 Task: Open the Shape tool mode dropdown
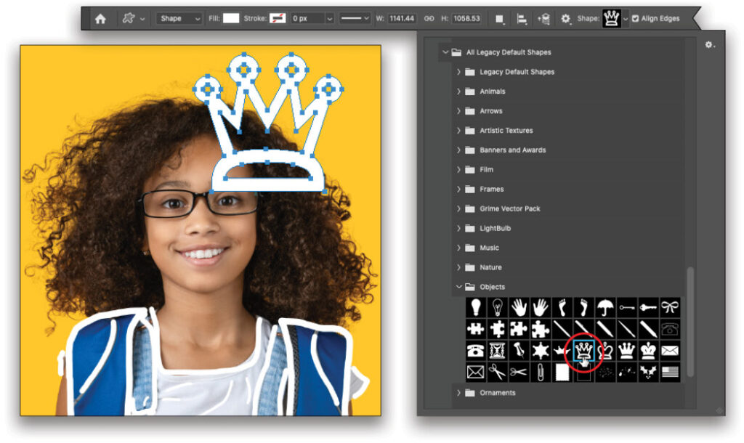tap(179, 18)
